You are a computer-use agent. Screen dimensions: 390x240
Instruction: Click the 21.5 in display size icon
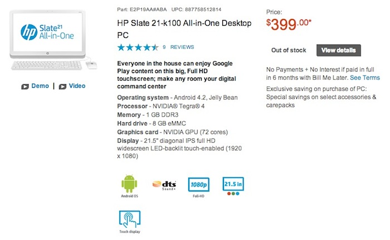233,184
